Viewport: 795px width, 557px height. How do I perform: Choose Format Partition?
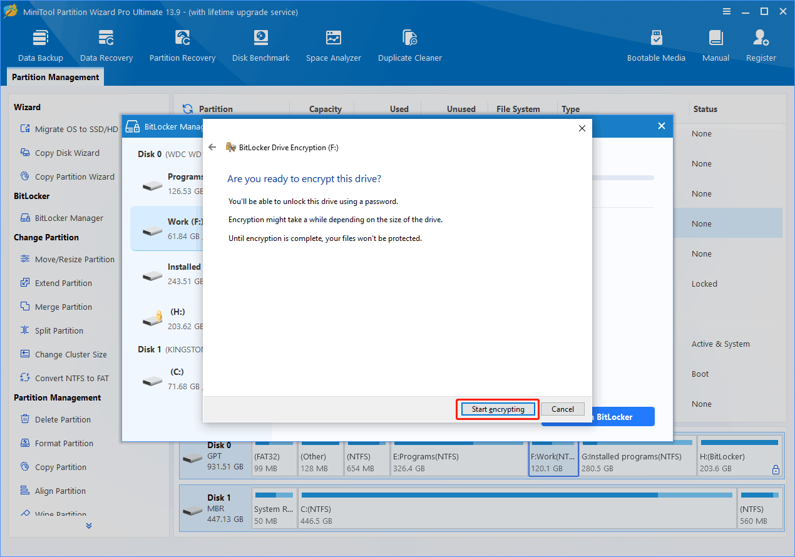(57, 443)
